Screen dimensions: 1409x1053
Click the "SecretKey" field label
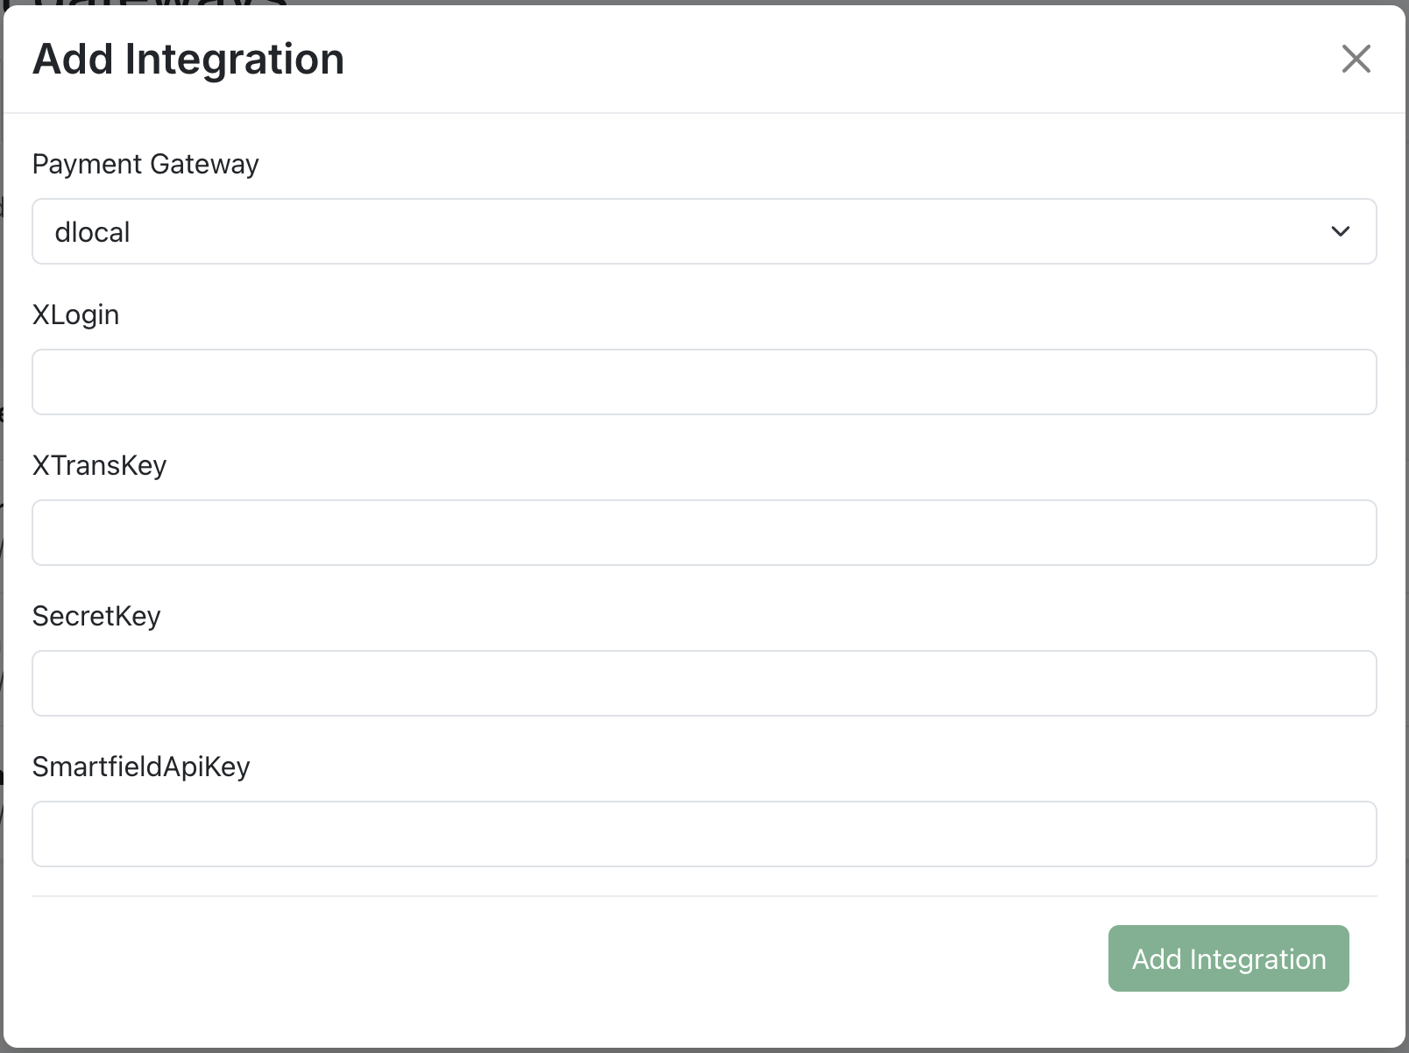tap(96, 616)
